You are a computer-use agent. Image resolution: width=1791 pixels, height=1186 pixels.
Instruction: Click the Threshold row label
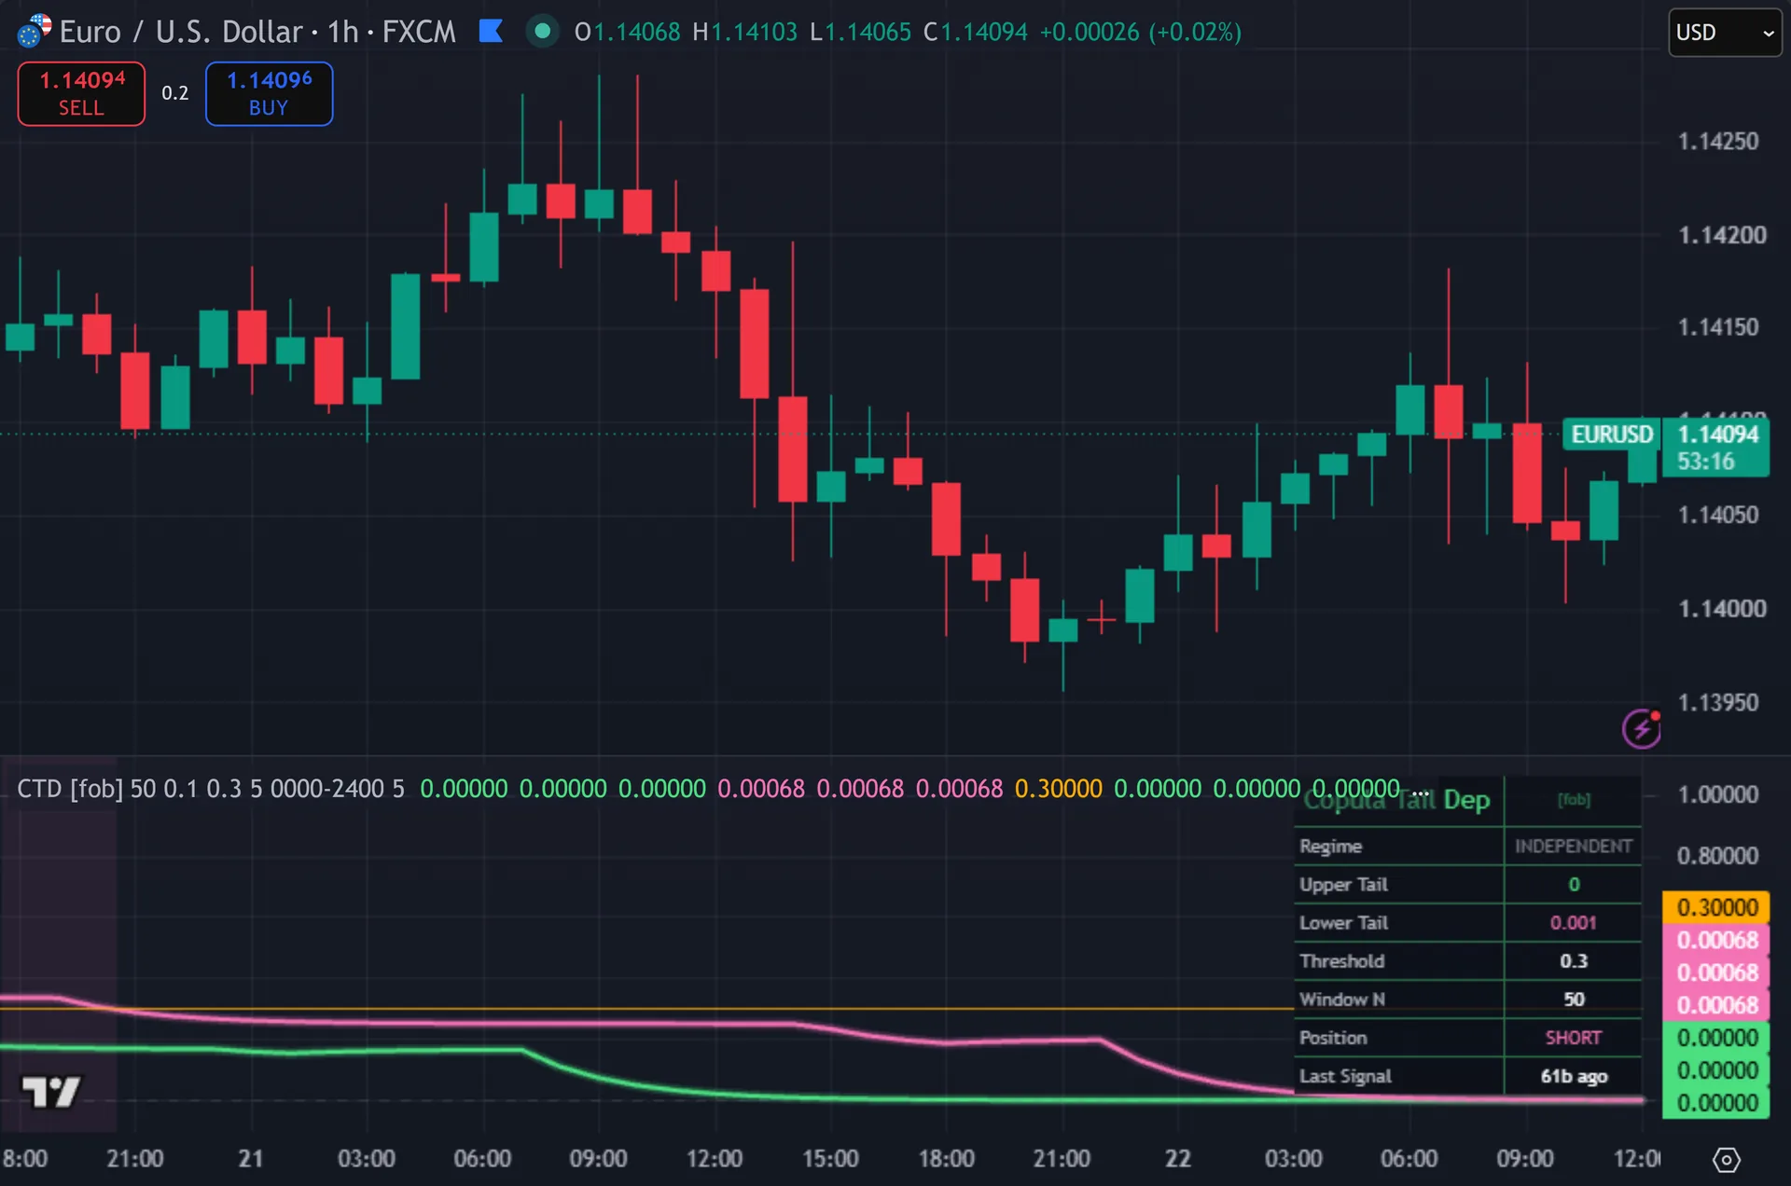tap(1341, 961)
